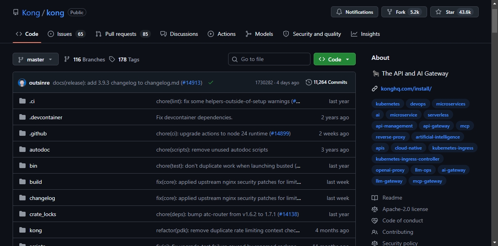Click the folder icon for bin

pyautogui.click(x=22, y=166)
